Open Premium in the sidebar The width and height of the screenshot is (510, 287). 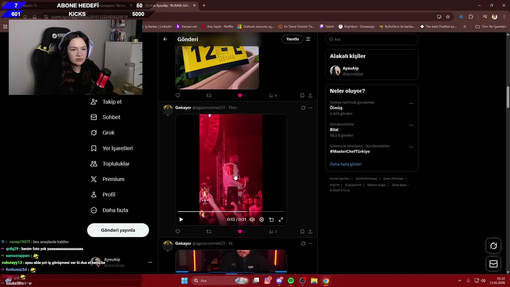[108, 179]
